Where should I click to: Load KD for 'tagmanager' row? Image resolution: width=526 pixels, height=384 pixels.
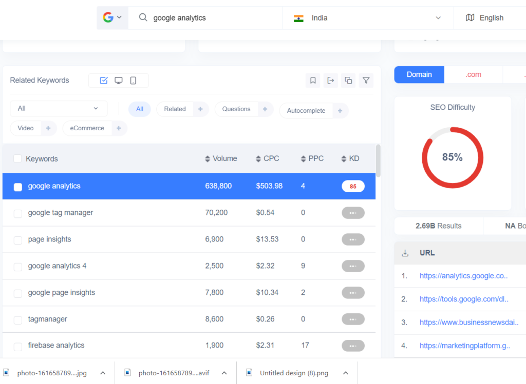point(353,319)
